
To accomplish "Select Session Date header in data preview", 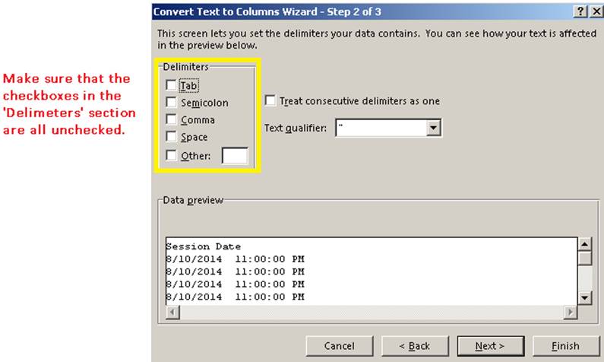I will click(204, 246).
